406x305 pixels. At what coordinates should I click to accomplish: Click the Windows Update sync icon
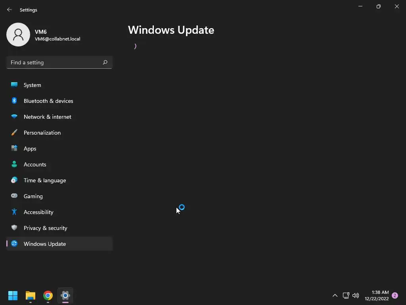(x=14, y=243)
